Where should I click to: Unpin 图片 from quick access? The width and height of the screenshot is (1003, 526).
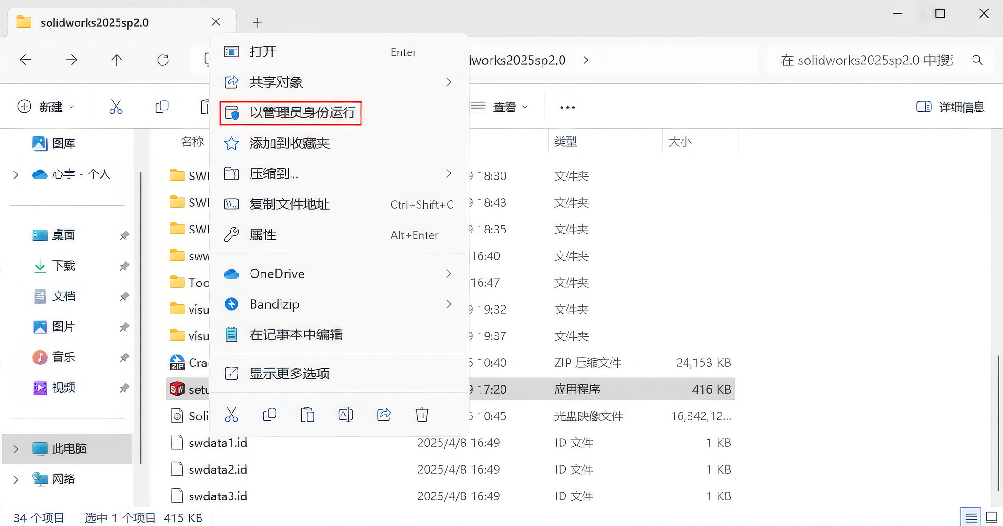click(x=124, y=327)
